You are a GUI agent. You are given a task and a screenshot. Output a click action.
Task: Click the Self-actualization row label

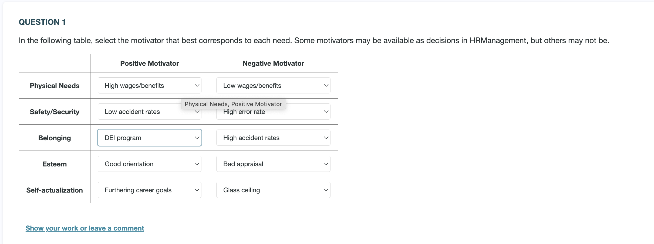54,190
